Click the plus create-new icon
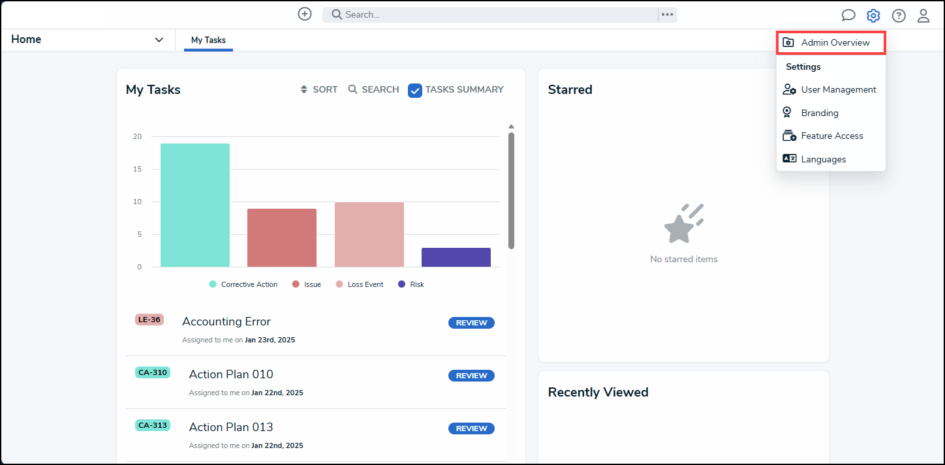 click(x=305, y=14)
